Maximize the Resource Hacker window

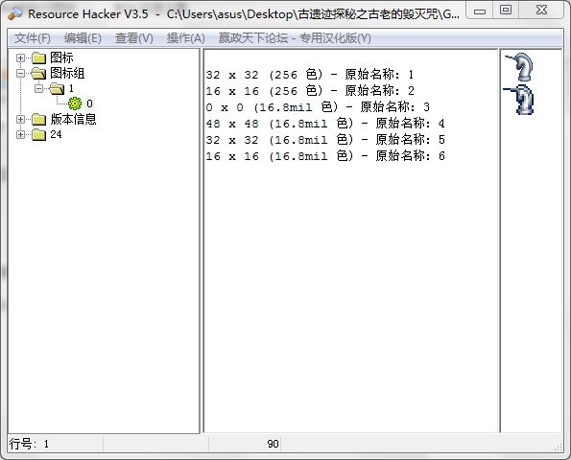pyautogui.click(x=506, y=11)
